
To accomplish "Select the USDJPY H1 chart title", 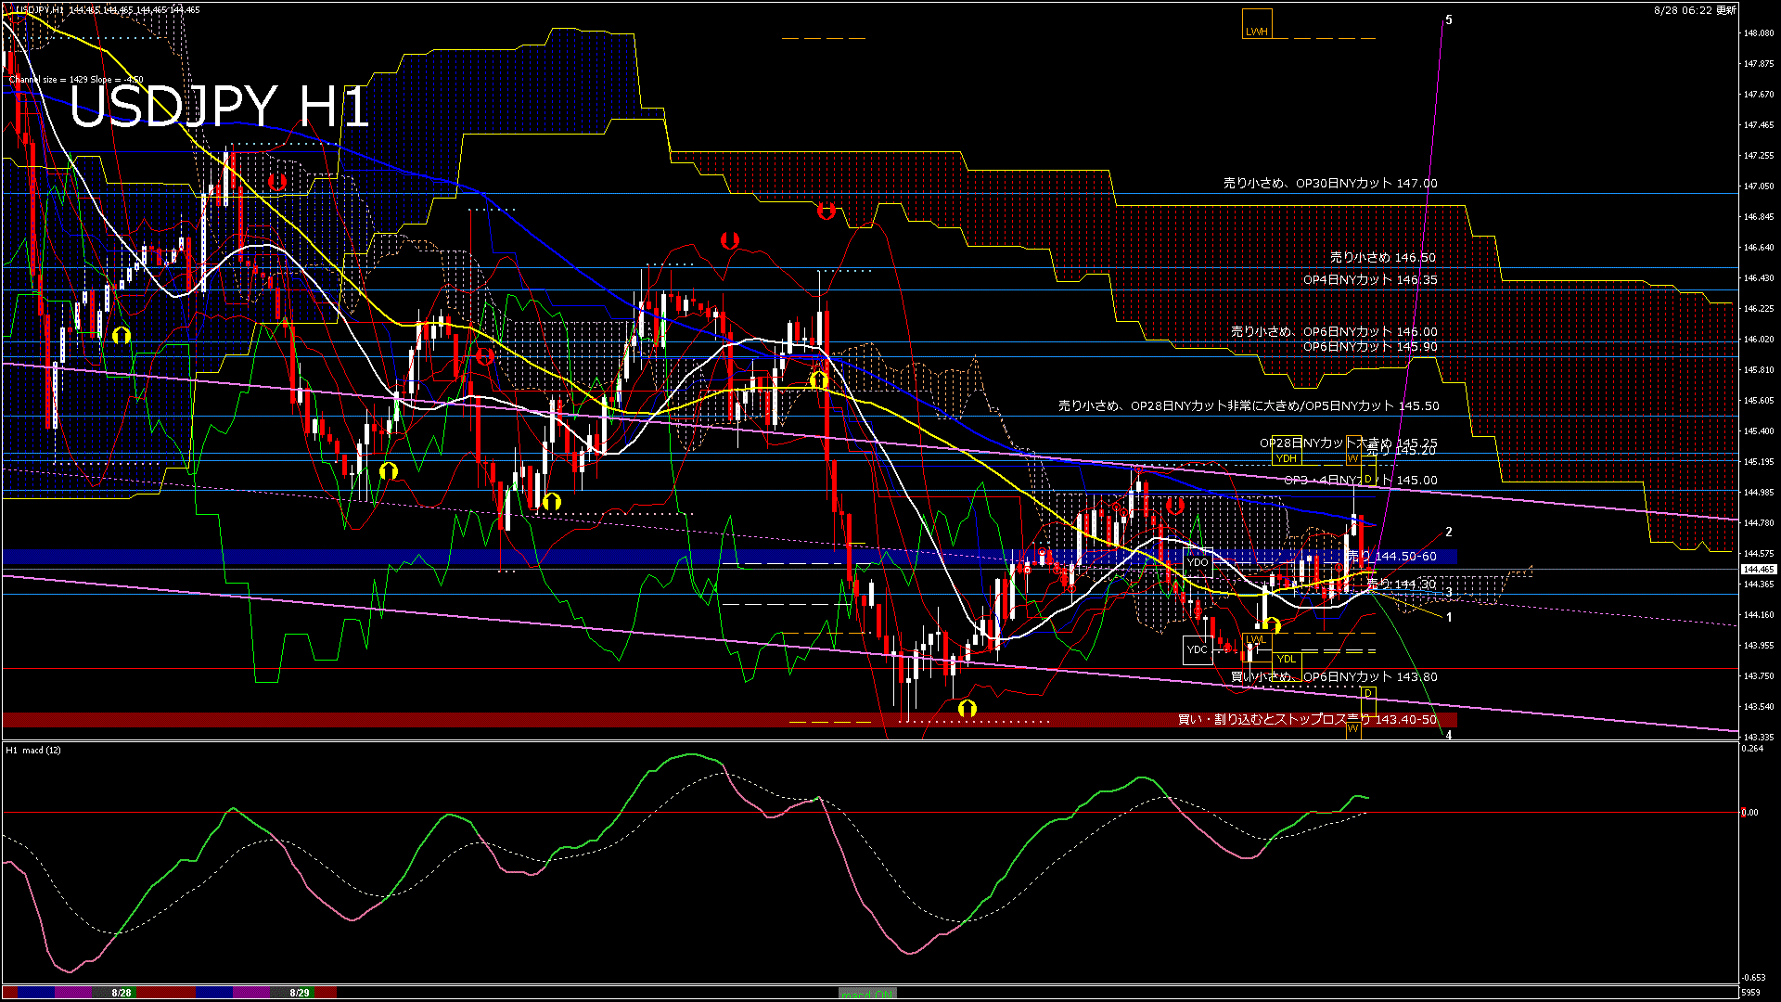I will [219, 107].
